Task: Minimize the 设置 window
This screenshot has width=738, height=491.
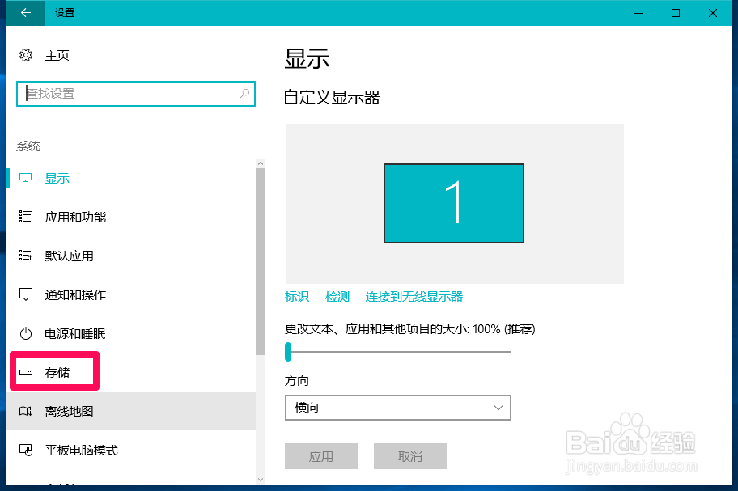Action: [x=638, y=13]
